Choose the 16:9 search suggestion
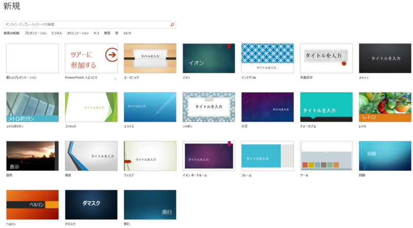413x228 pixels. (127, 33)
